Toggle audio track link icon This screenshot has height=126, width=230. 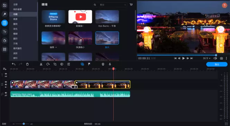[6, 95]
